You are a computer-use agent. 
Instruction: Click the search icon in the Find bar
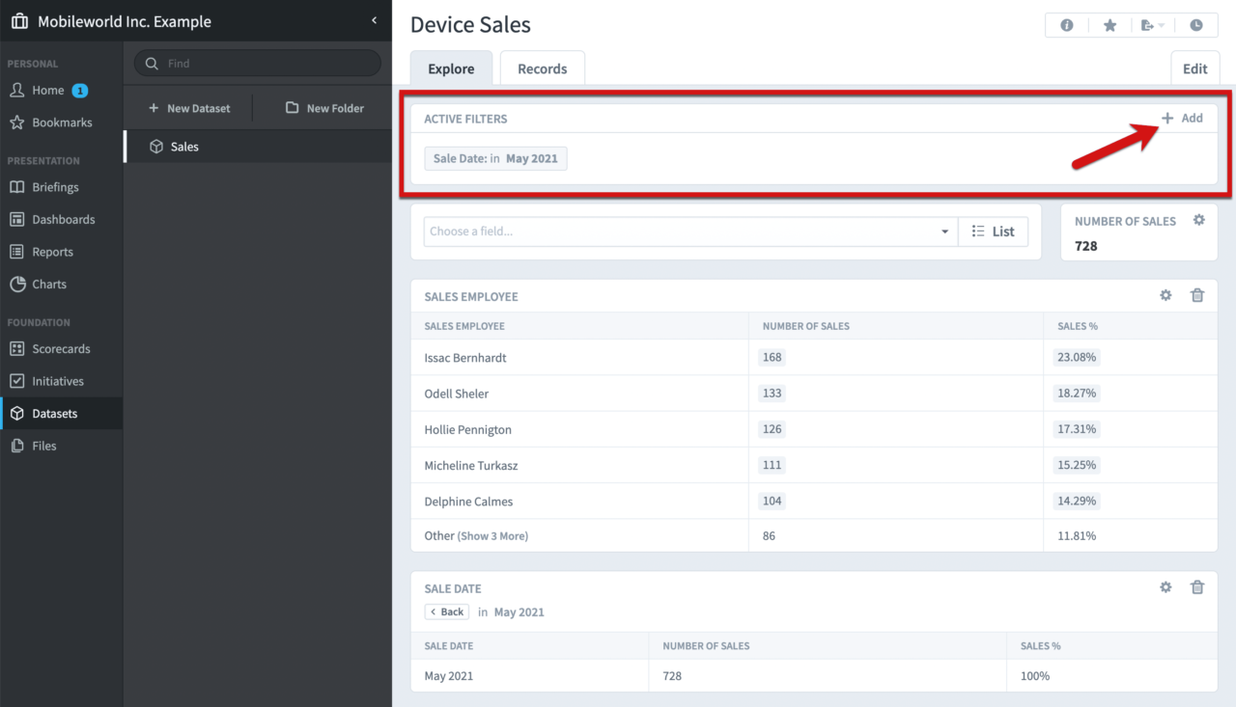[x=152, y=63]
